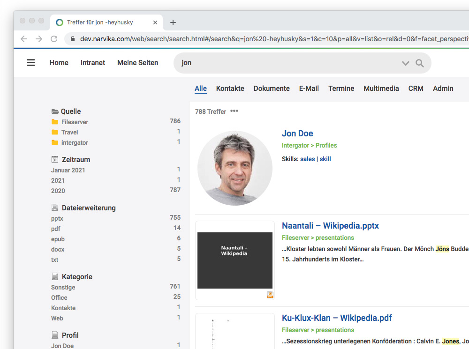Click the 'sales' skill link

point(308,159)
